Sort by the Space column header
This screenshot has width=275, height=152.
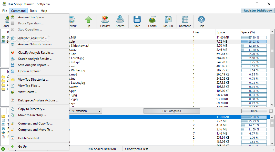[228, 32]
